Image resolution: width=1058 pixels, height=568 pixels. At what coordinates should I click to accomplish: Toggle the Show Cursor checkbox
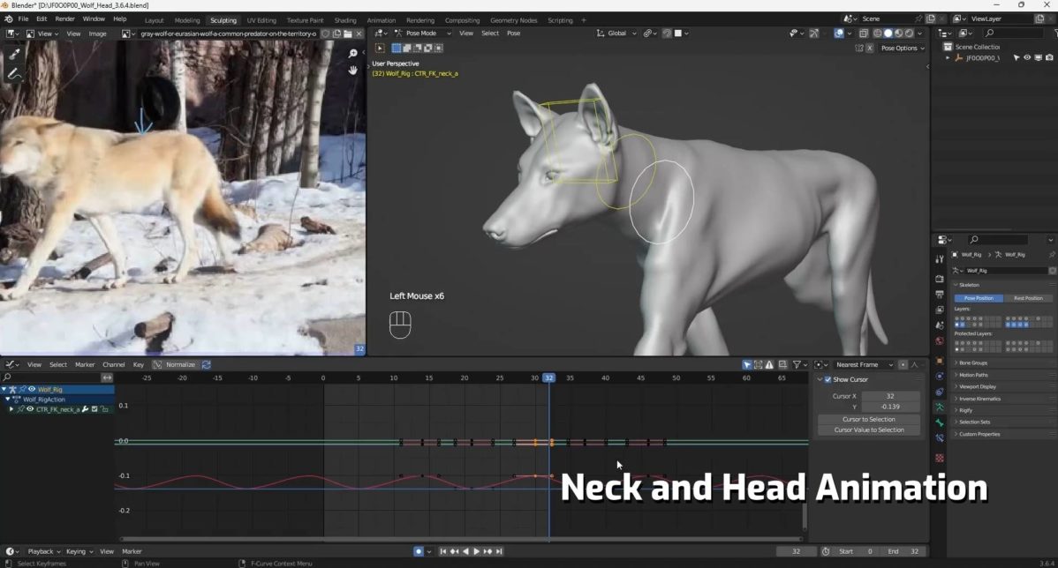coord(829,379)
